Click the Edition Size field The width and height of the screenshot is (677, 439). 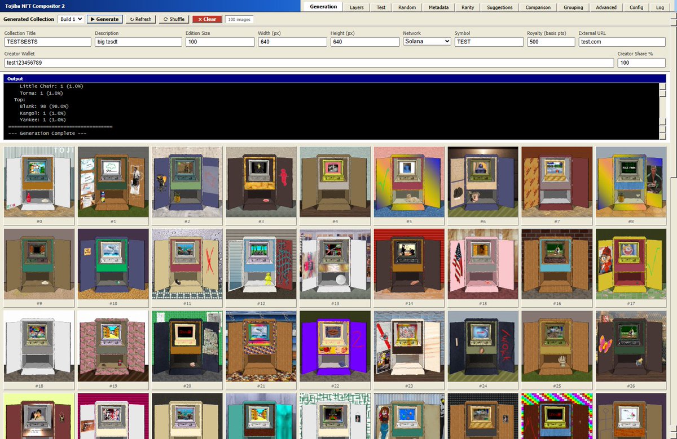pos(219,42)
